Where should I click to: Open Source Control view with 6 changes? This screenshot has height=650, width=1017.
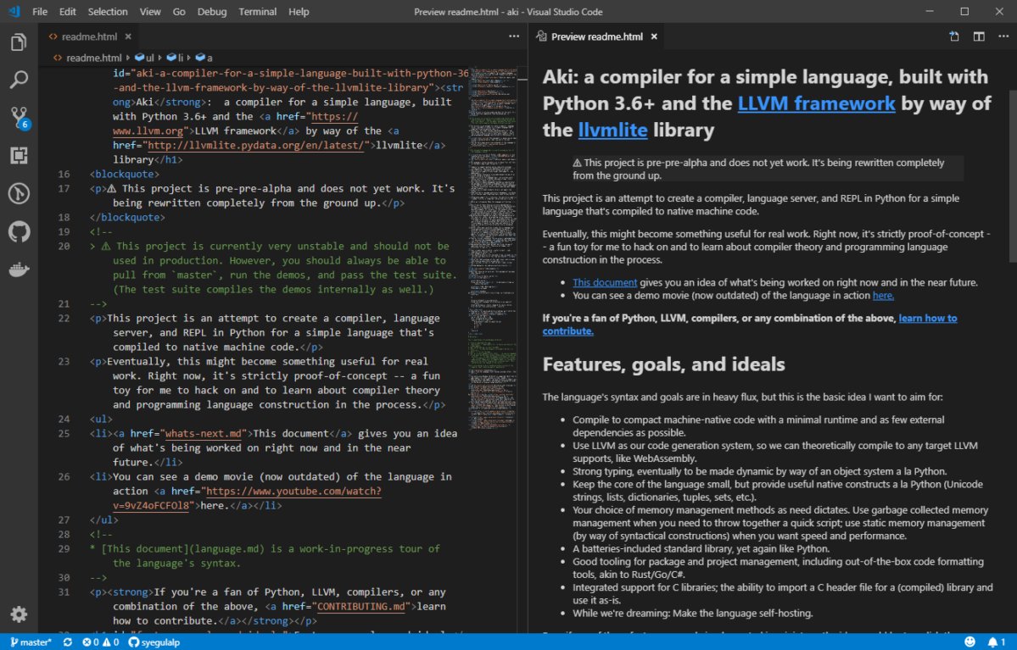tap(19, 118)
